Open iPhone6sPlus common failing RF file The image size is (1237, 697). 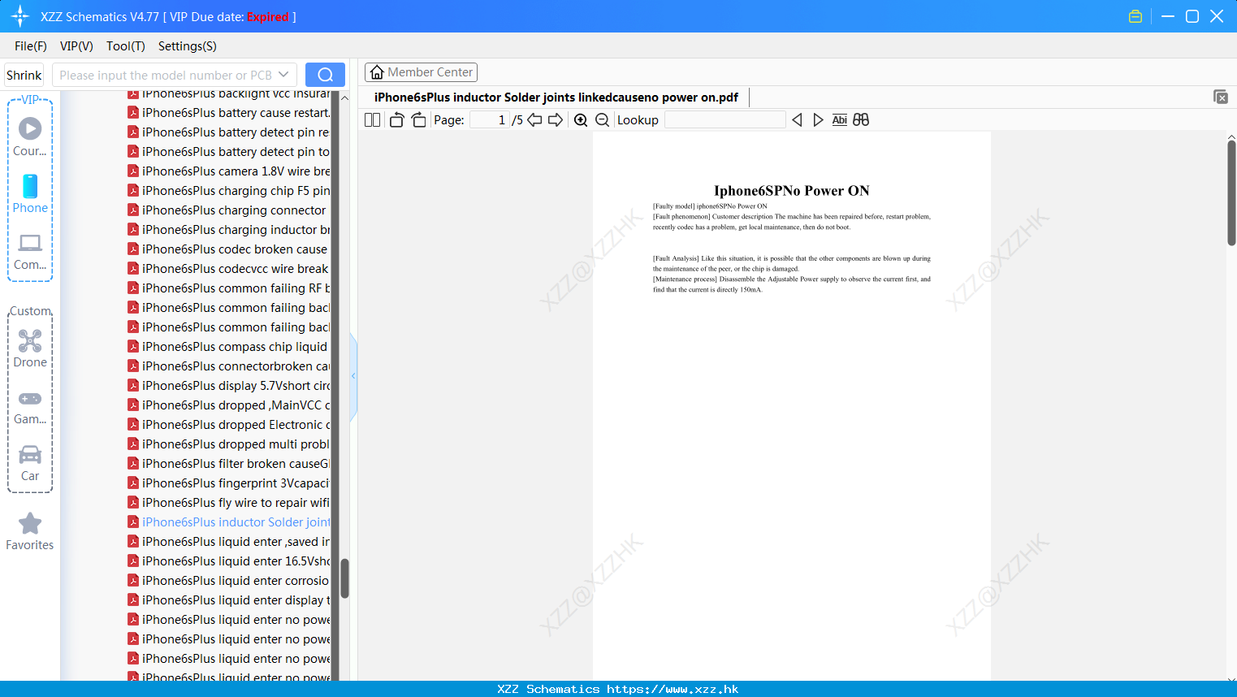point(229,288)
